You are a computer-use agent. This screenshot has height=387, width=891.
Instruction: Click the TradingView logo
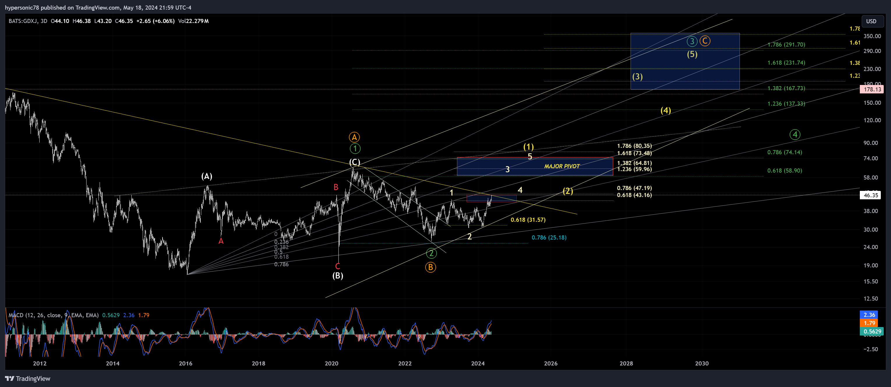tap(28, 378)
